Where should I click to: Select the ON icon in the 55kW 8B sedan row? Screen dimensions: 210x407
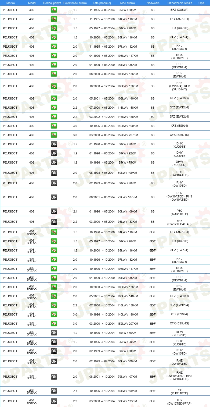pyautogui.click(x=54, y=162)
